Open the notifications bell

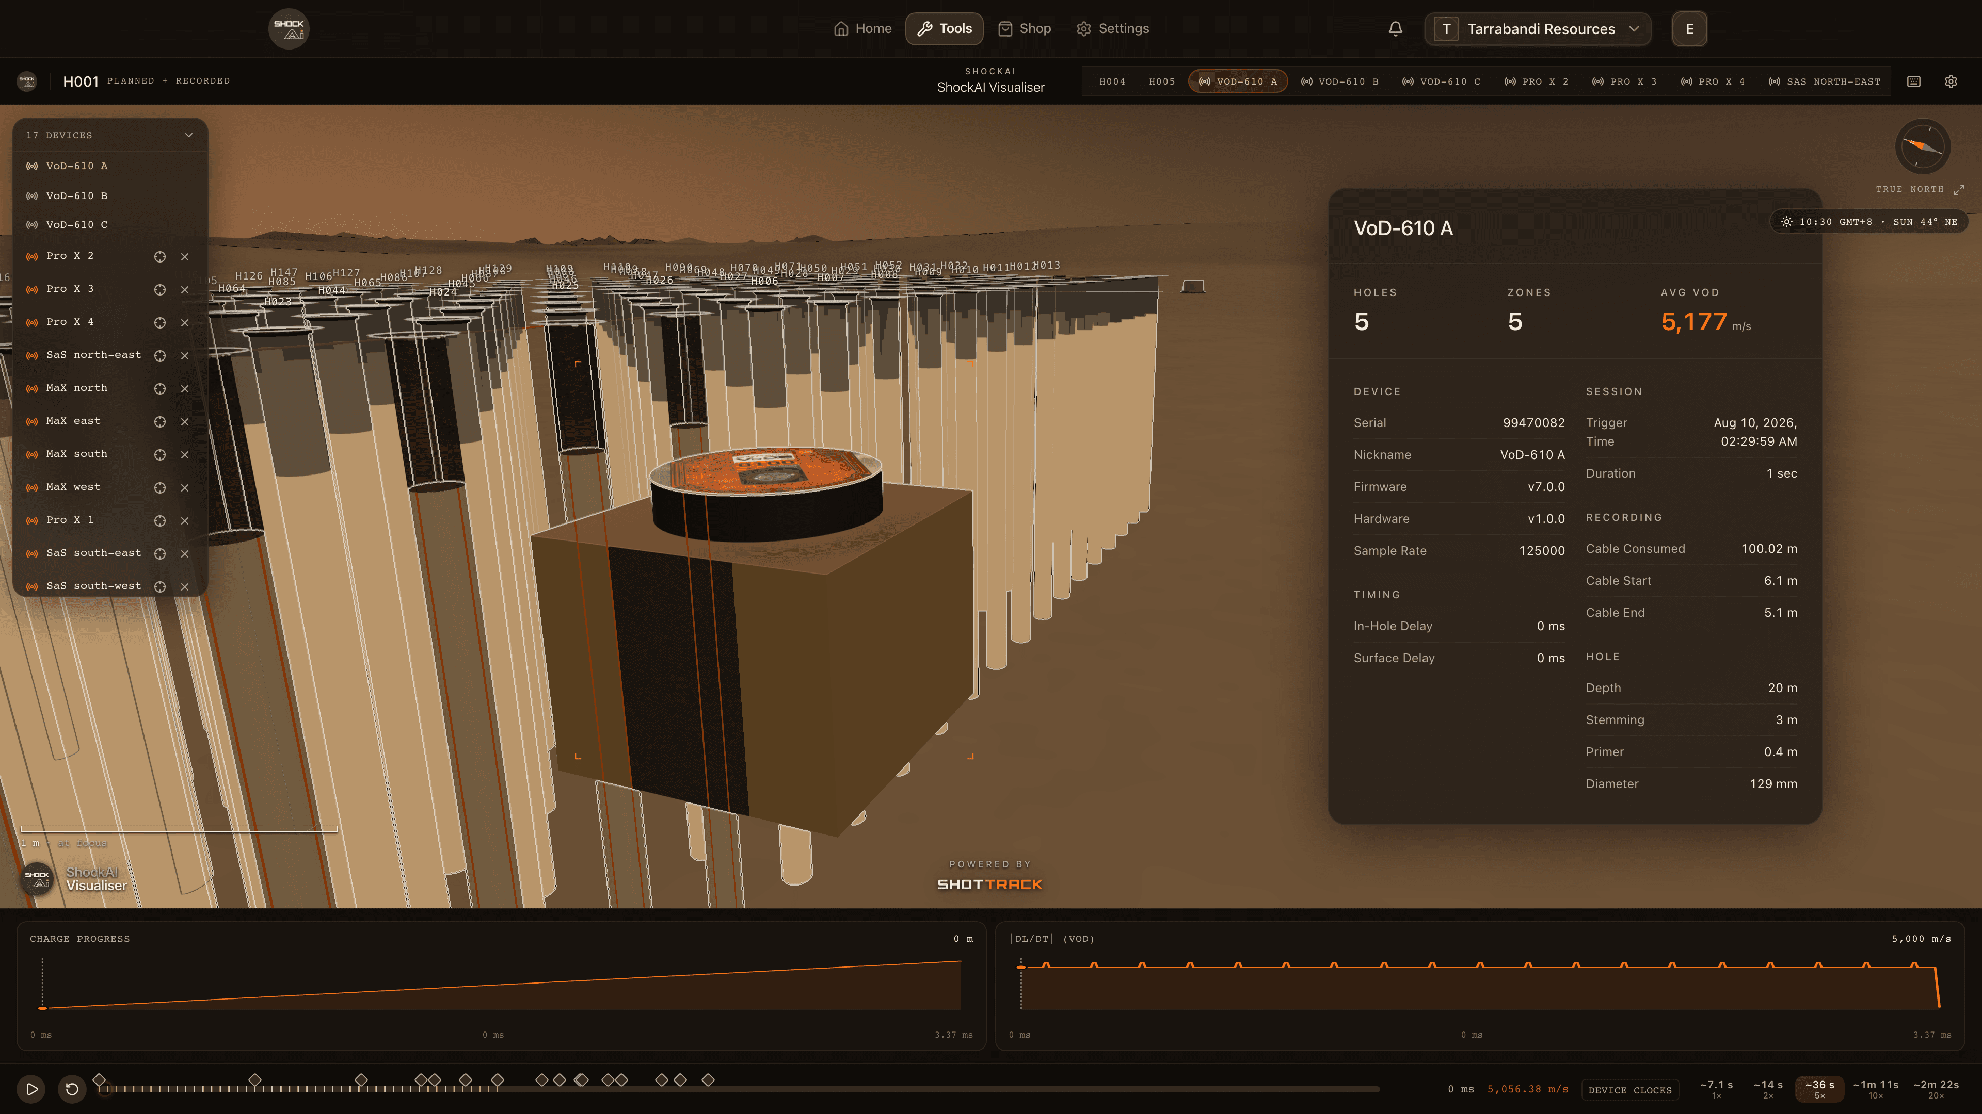tap(1395, 28)
